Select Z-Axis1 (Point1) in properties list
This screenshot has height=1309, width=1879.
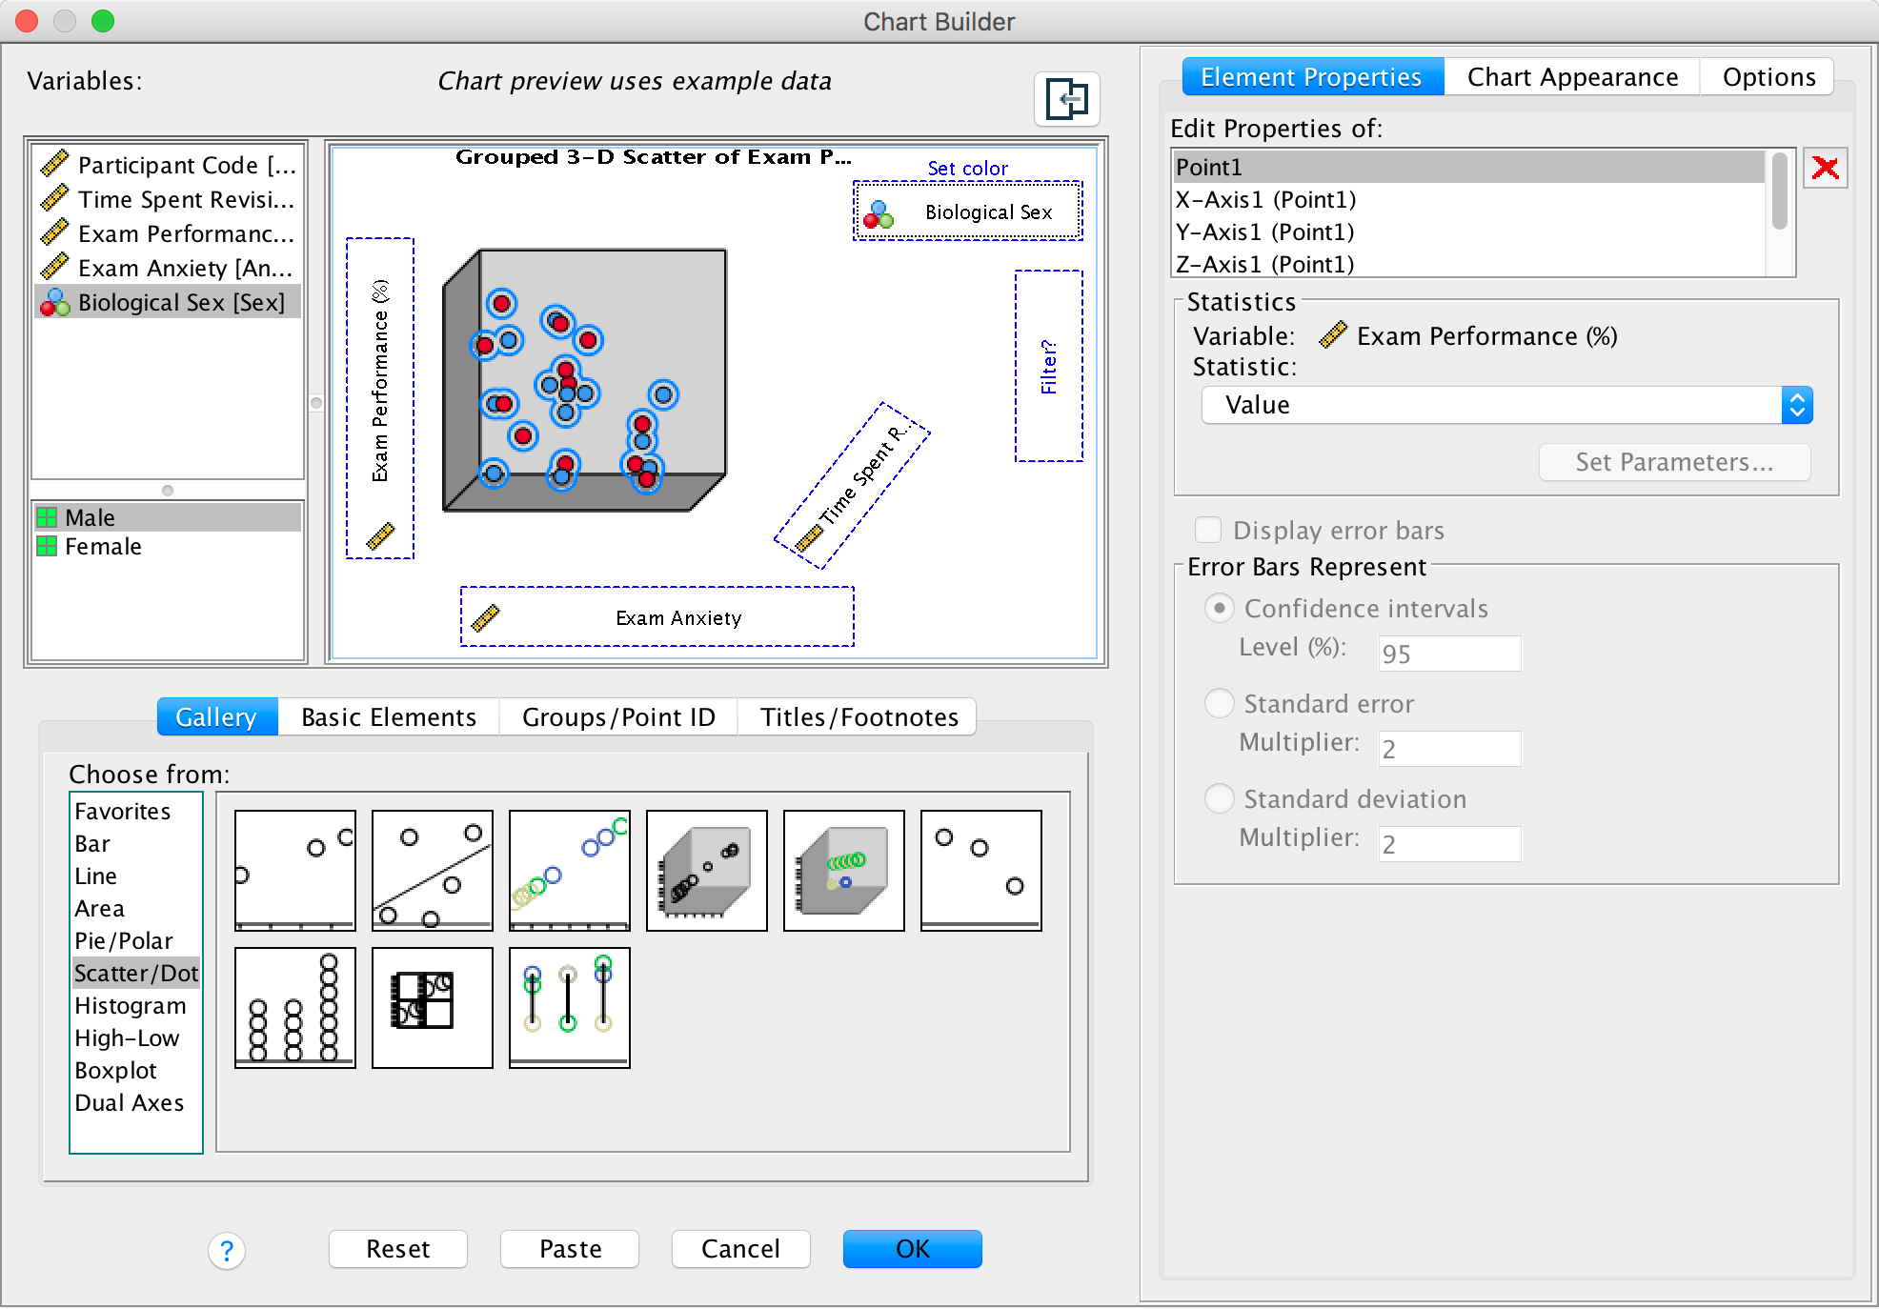[x=1264, y=264]
